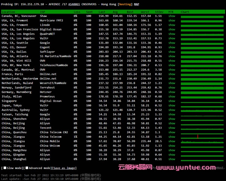Open the MAP link in header
The height and width of the screenshot is (181, 226).
point(136,4)
